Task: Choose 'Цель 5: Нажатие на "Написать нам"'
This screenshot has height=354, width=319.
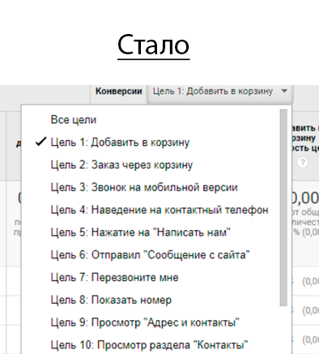Action: pos(141,232)
